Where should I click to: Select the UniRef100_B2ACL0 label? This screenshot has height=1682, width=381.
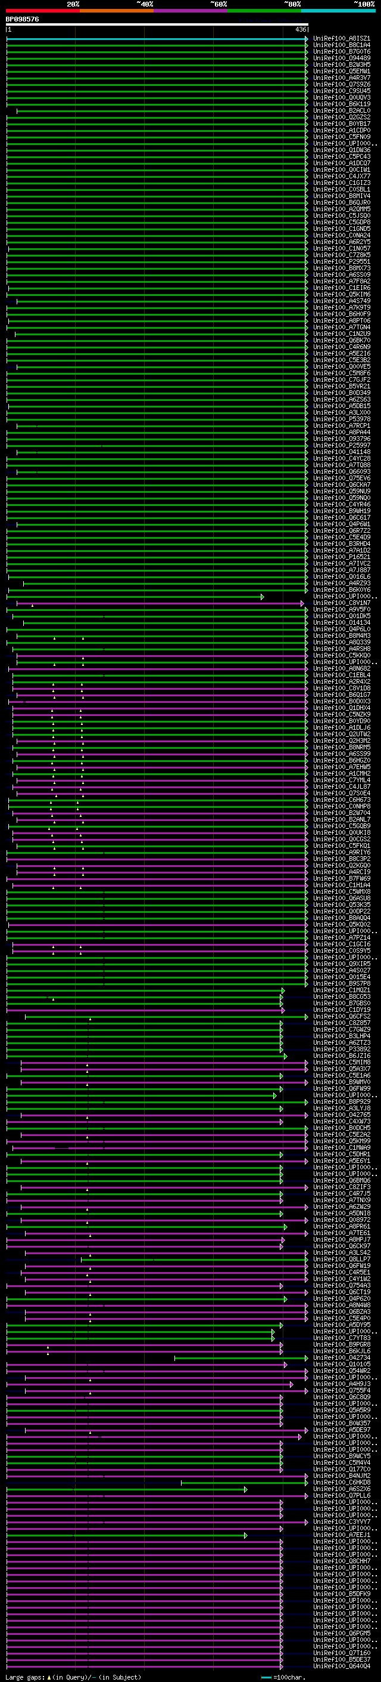341,110
